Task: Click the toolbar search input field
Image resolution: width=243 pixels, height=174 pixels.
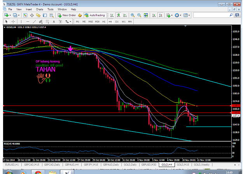Action: click(212, 15)
